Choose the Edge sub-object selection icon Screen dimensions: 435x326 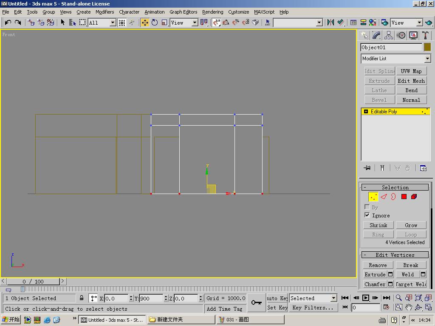click(x=384, y=197)
